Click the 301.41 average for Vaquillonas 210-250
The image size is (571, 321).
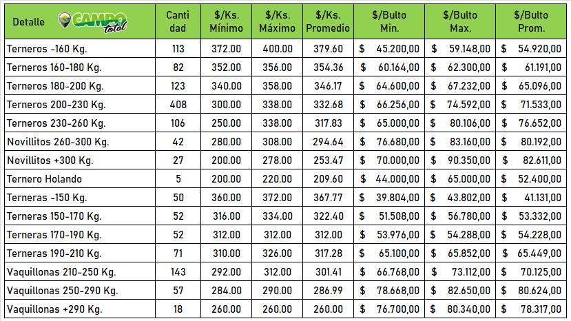(328, 272)
